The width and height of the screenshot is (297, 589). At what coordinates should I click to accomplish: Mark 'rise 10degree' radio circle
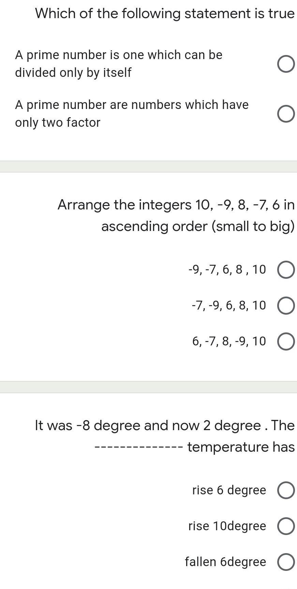pyautogui.click(x=286, y=526)
